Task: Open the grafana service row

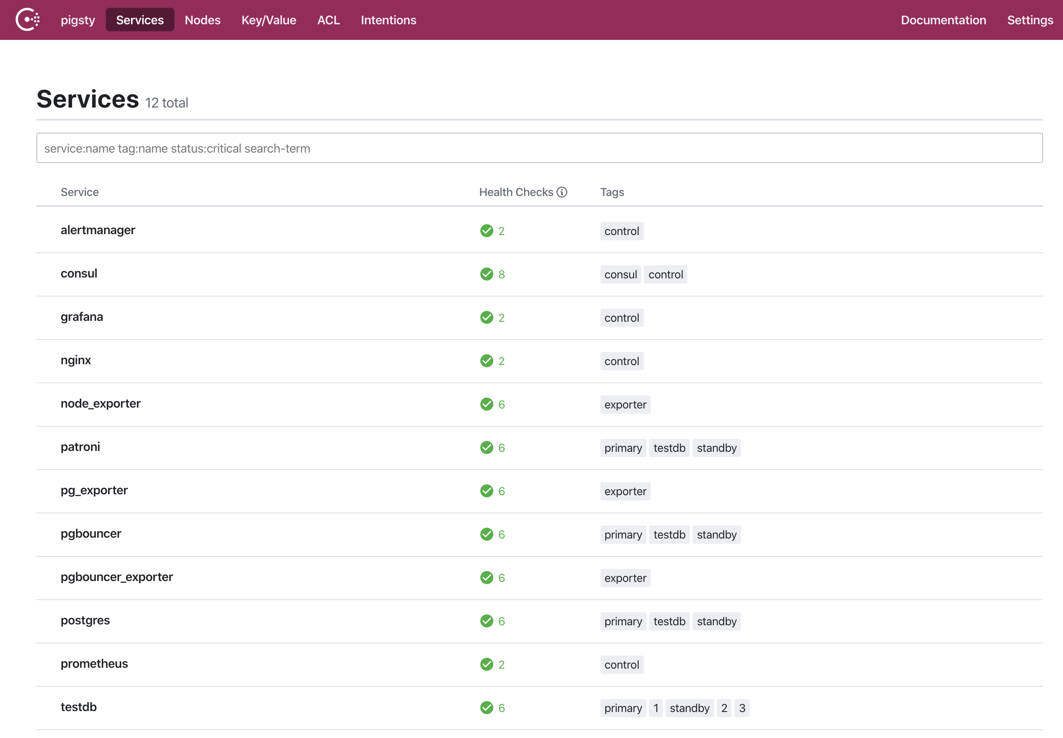Action: click(82, 317)
